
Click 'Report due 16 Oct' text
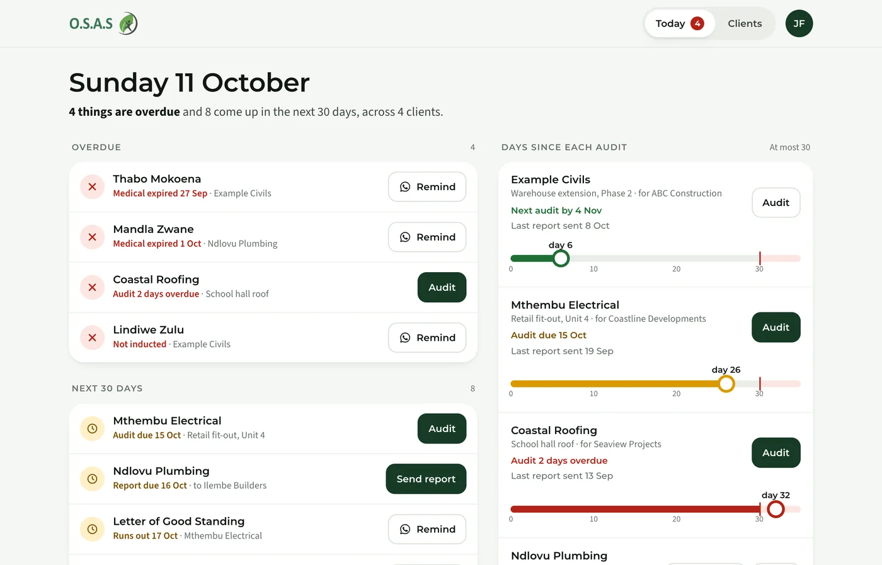pos(150,486)
